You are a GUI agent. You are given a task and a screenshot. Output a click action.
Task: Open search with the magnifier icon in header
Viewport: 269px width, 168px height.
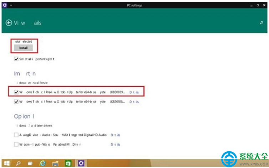(x=261, y=23)
